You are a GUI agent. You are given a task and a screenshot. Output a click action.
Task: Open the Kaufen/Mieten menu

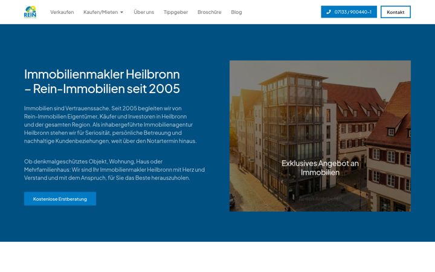103,12
